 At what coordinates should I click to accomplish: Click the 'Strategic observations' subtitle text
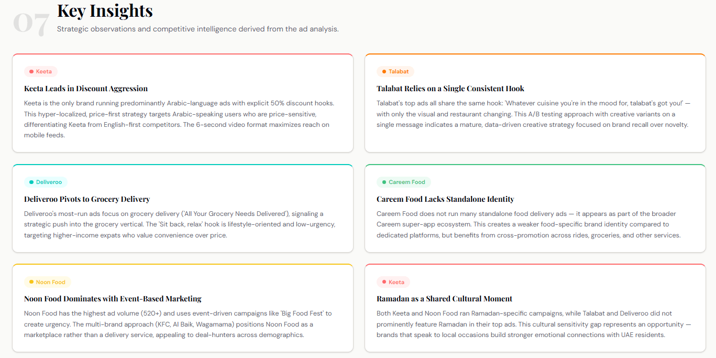[197, 29]
